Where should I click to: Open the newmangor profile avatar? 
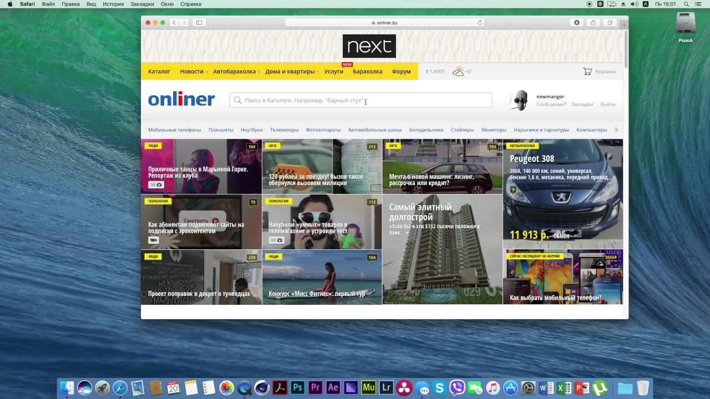pos(519,100)
